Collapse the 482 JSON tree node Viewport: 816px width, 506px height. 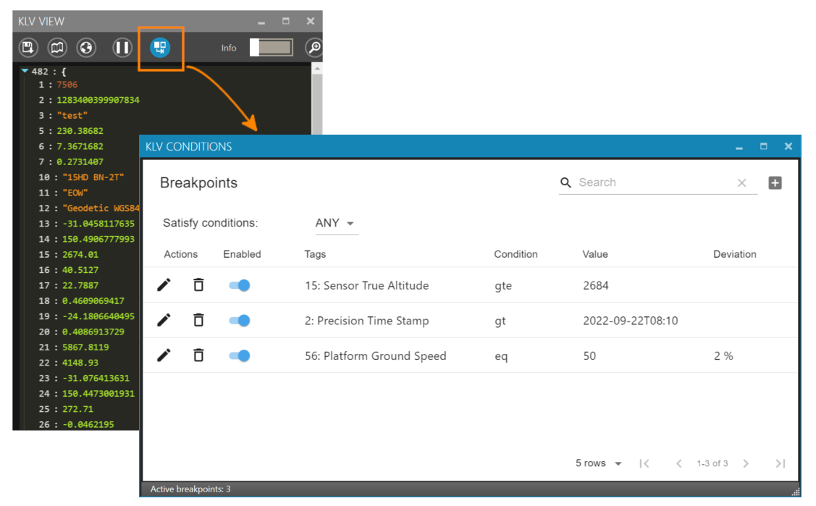tap(25, 71)
